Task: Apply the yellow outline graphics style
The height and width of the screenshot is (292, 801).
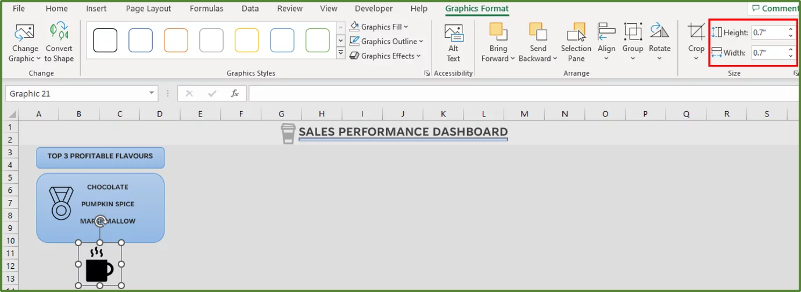Action: pyautogui.click(x=247, y=41)
